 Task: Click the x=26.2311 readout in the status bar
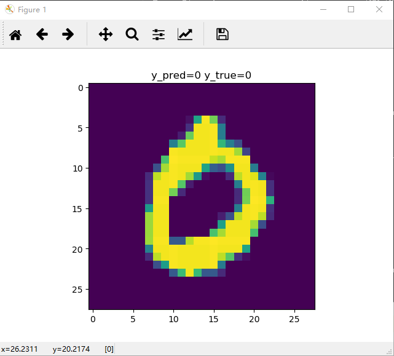pyautogui.click(x=19, y=349)
